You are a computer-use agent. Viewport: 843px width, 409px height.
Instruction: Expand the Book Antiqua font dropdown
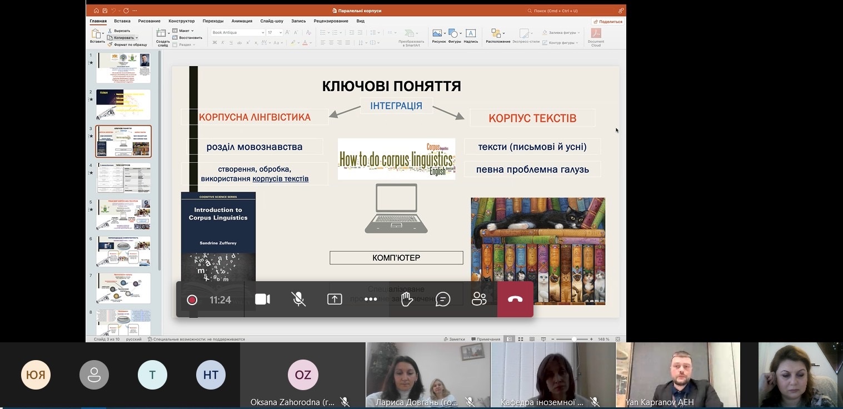click(263, 33)
